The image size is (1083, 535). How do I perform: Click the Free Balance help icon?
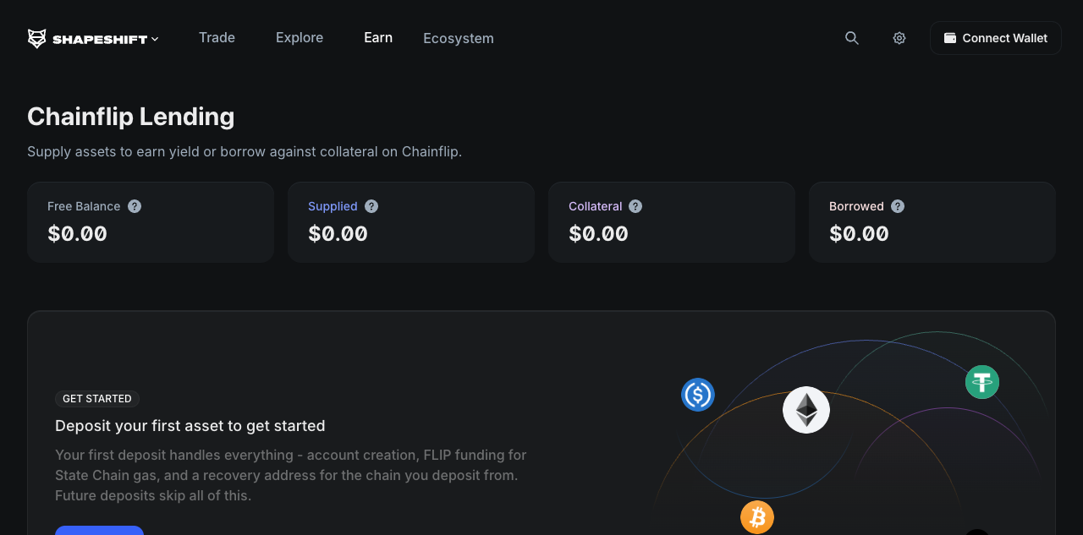click(135, 206)
